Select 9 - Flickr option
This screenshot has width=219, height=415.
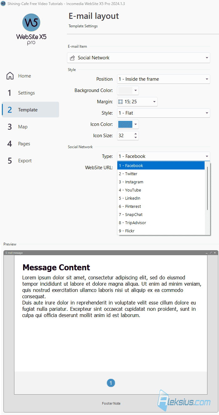[161, 231]
